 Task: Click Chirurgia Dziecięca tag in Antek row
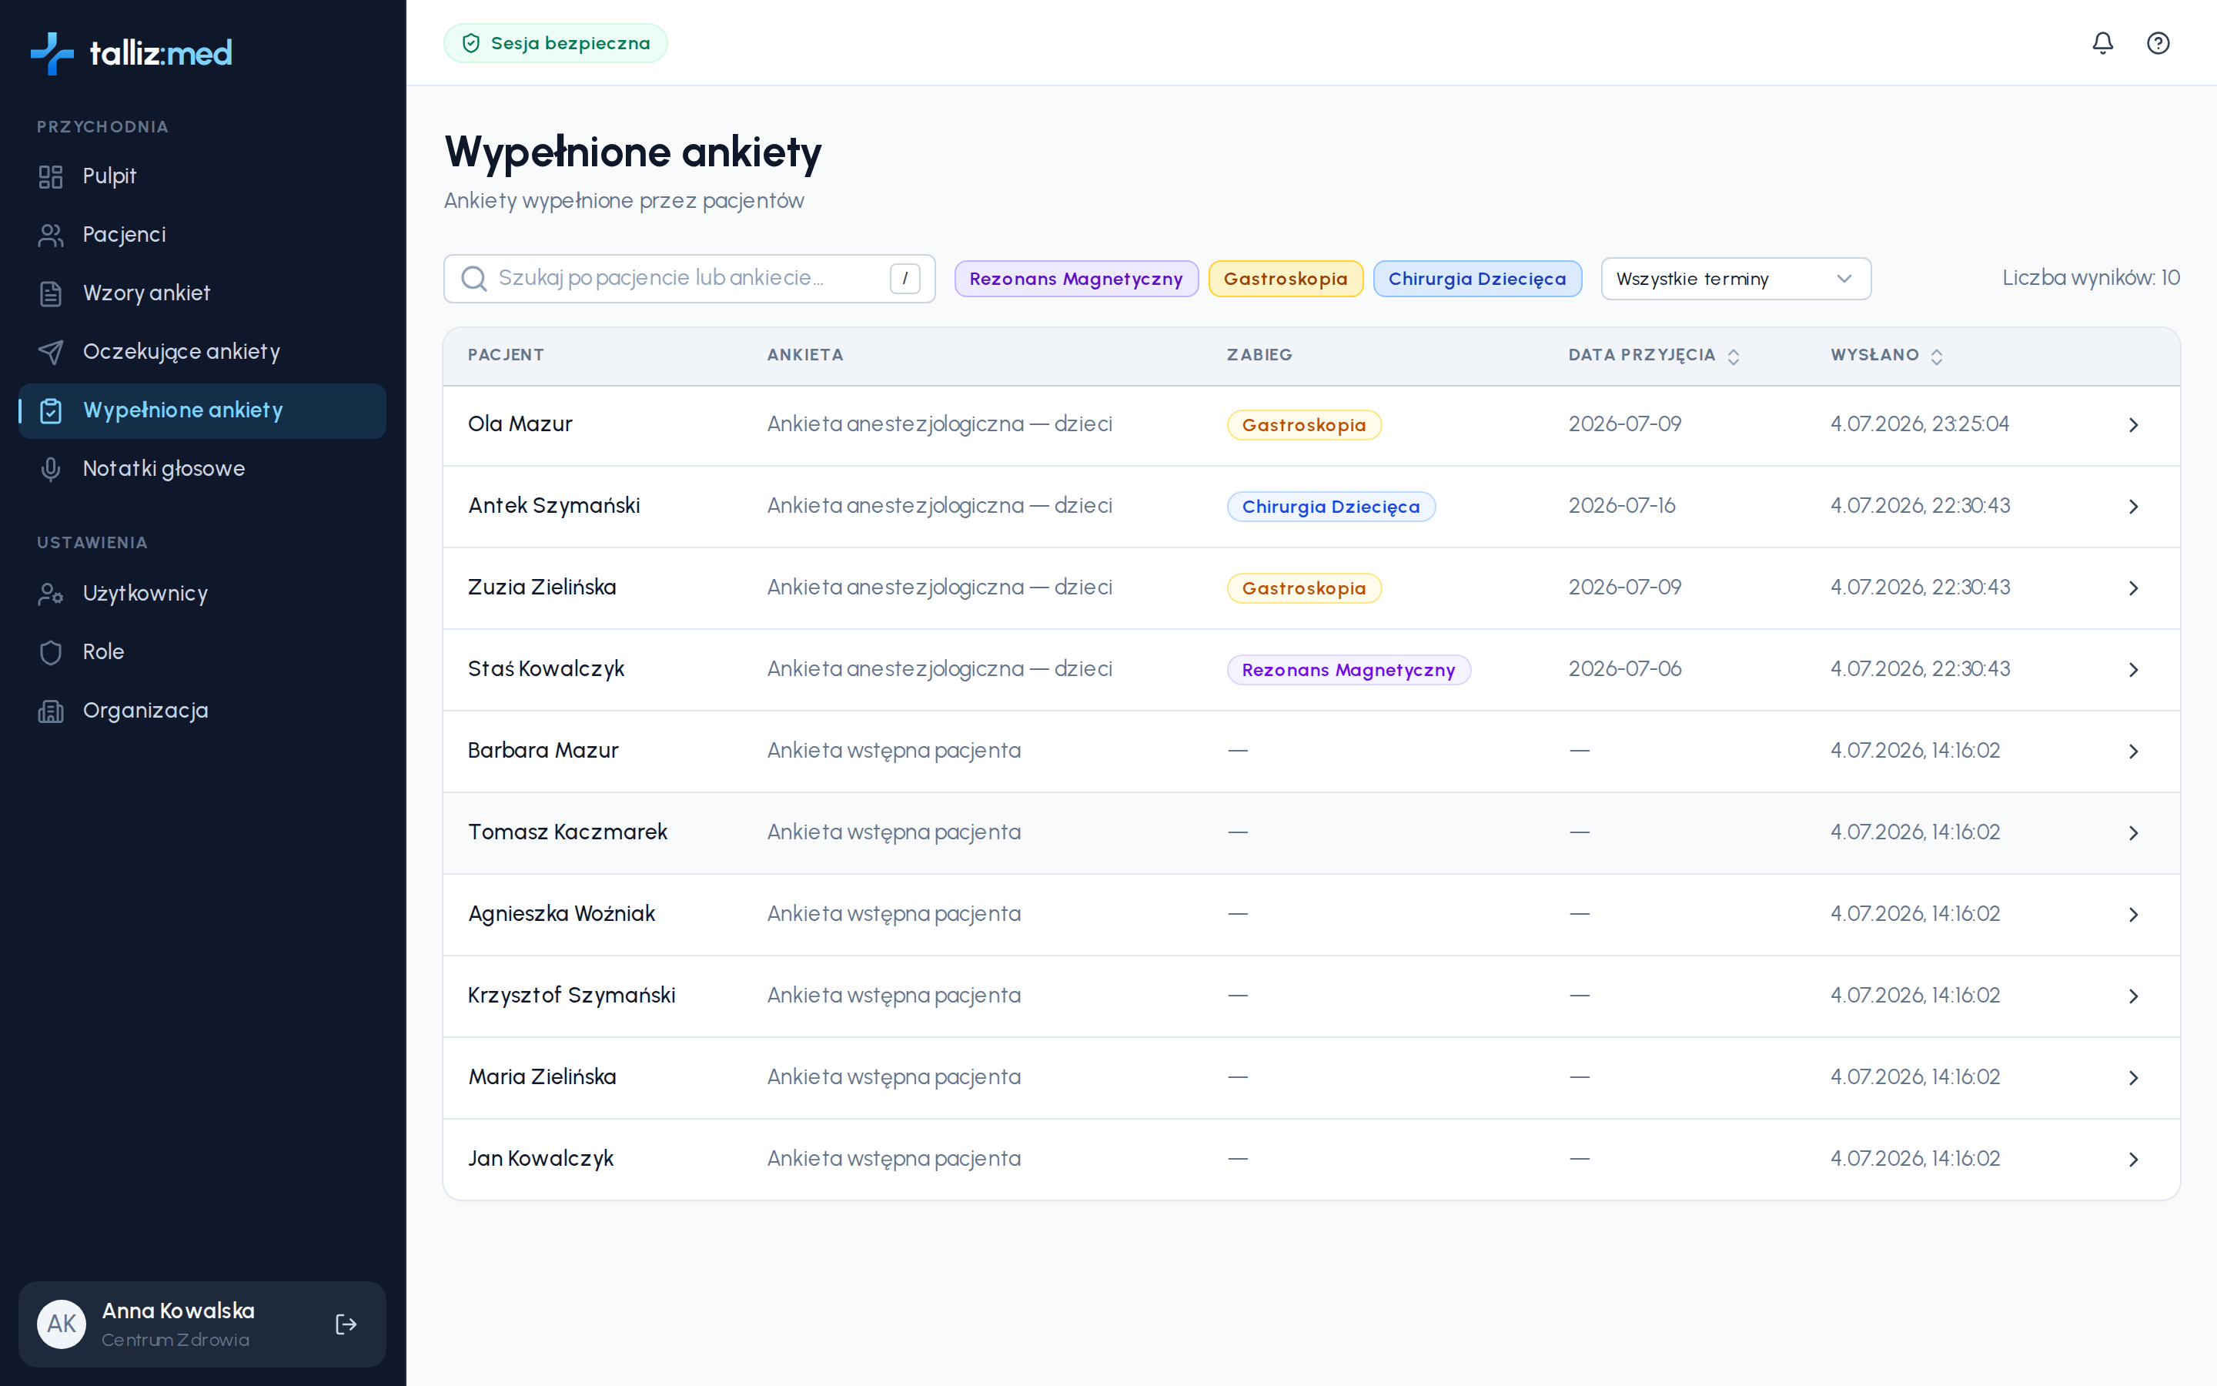[x=1330, y=507]
